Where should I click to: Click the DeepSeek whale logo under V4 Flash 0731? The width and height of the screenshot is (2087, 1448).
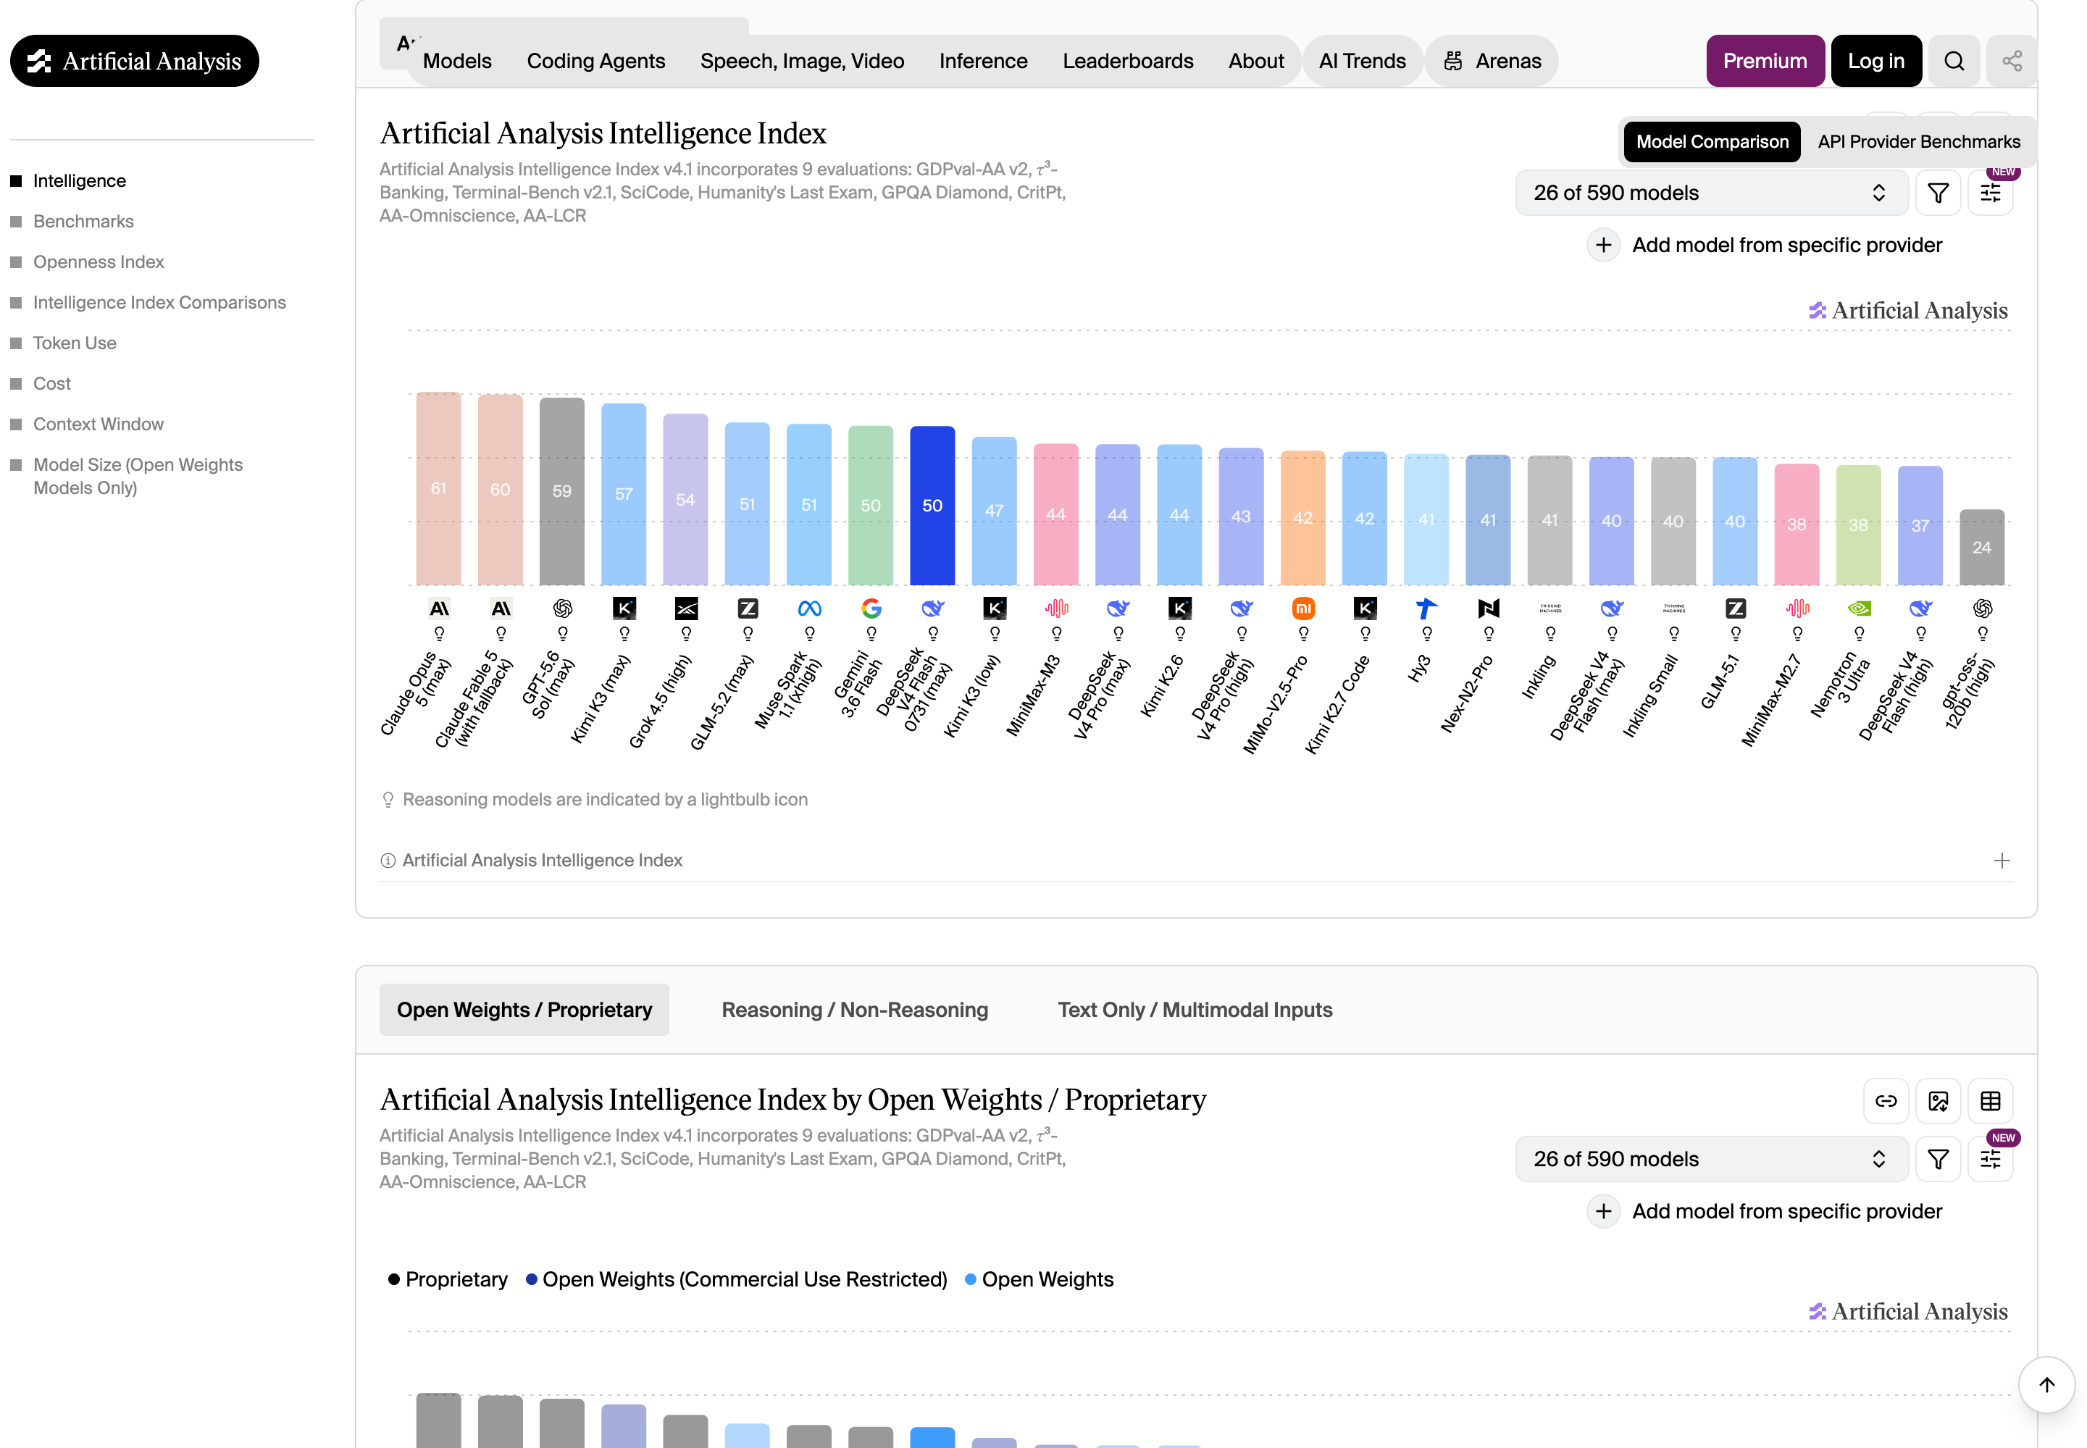click(932, 608)
